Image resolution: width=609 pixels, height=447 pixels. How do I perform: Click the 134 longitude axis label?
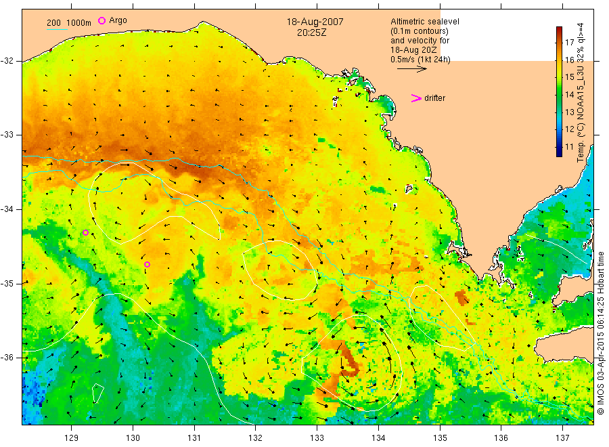(x=378, y=438)
